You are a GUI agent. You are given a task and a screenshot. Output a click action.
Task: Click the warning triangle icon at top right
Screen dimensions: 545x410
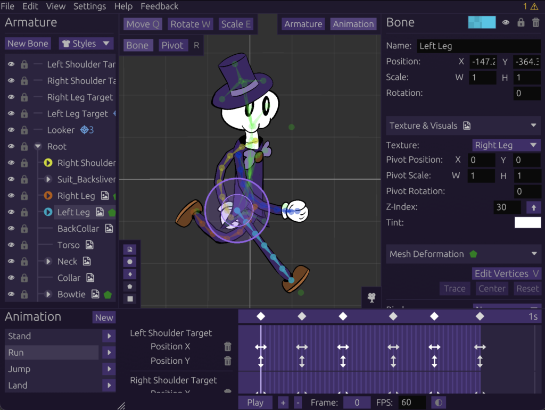pos(534,6)
